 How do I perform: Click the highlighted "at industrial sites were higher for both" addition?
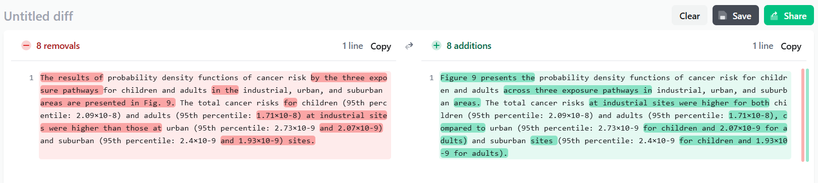[679, 103]
